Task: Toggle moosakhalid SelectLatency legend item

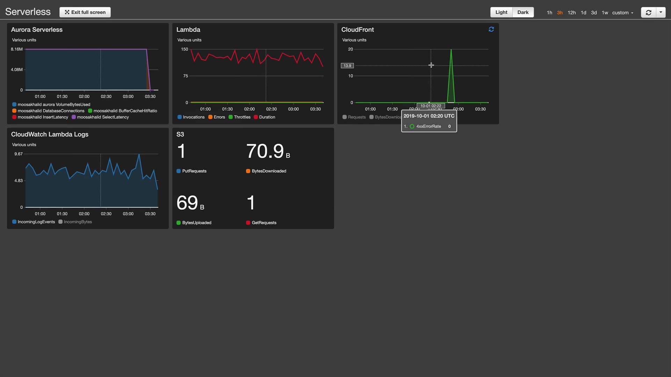Action: click(x=103, y=117)
